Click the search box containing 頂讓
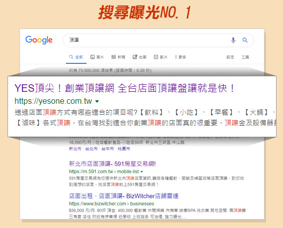The height and width of the screenshot is (228, 283). point(158,40)
